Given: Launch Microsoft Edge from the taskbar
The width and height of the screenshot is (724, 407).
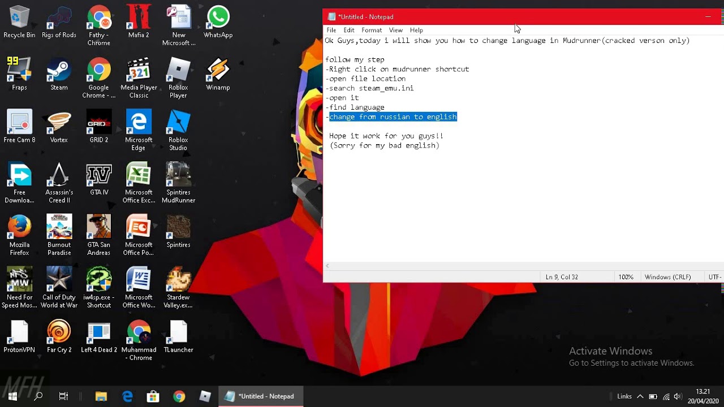Looking at the screenshot, I should coord(127,396).
